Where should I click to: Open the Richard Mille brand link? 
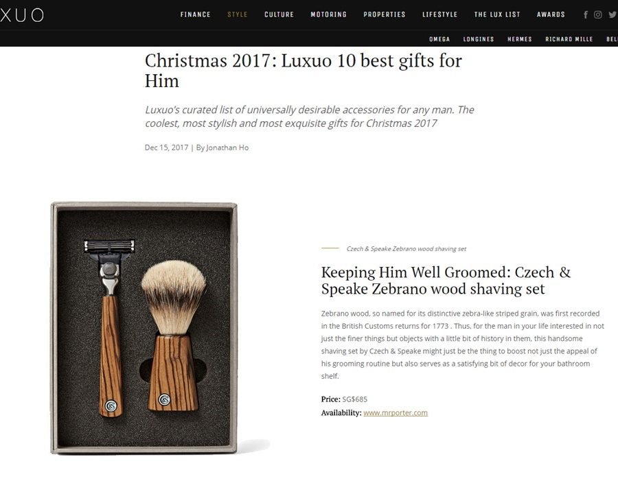pyautogui.click(x=569, y=39)
